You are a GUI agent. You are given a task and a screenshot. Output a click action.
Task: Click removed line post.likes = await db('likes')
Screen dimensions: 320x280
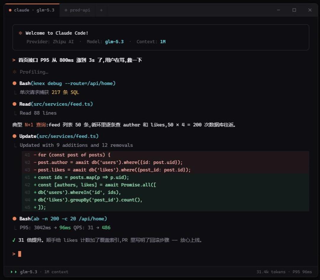point(165,170)
